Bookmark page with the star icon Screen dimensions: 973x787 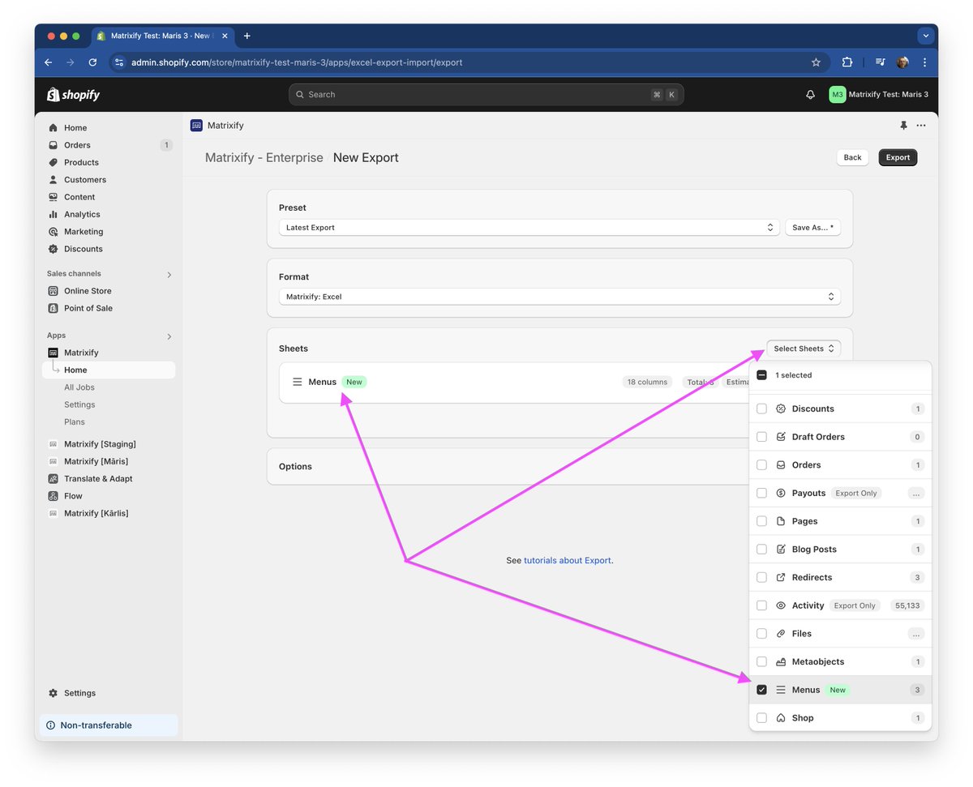pos(816,62)
